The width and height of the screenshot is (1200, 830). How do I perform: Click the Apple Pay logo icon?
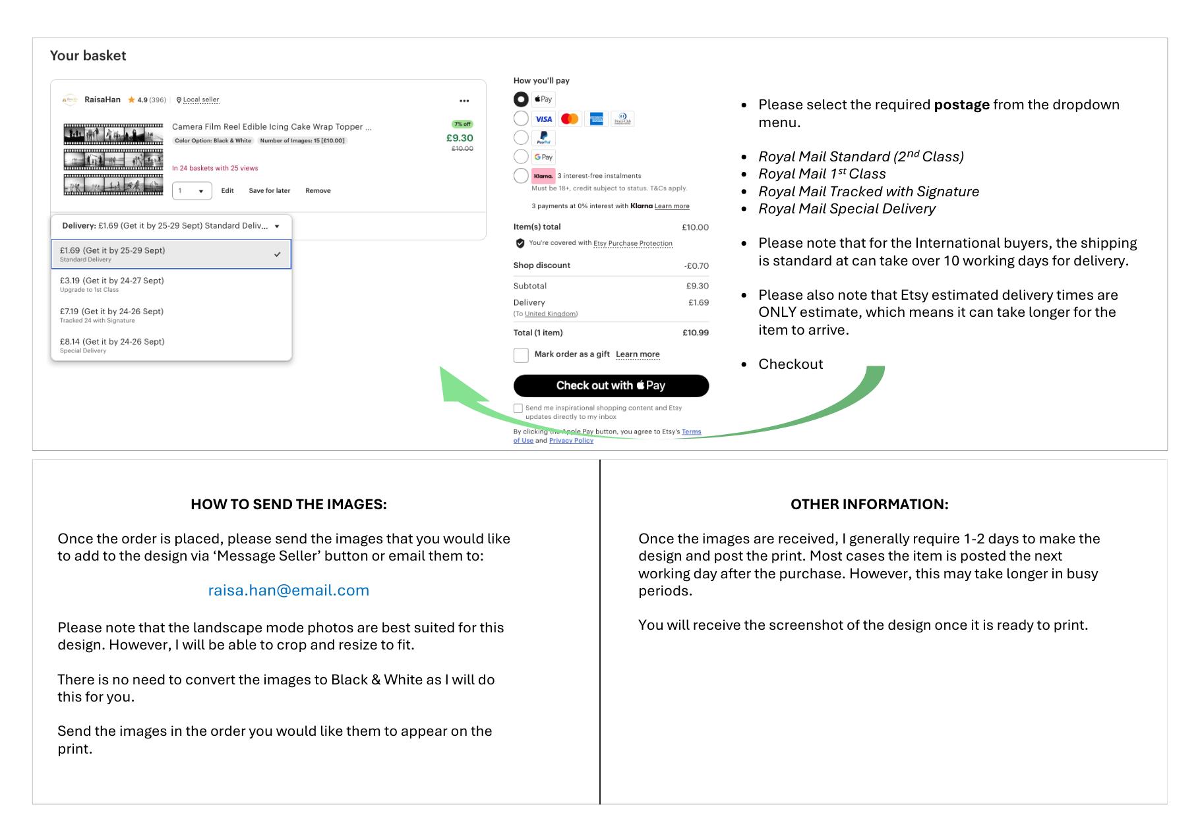tap(544, 99)
